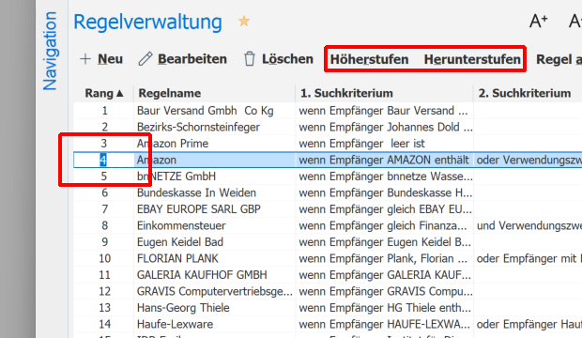Image resolution: width=582 pixels, height=338 pixels.
Task: Click second criterion 'oder Empfänger mit' for FLORIAN PLANK
Action: 528,258
